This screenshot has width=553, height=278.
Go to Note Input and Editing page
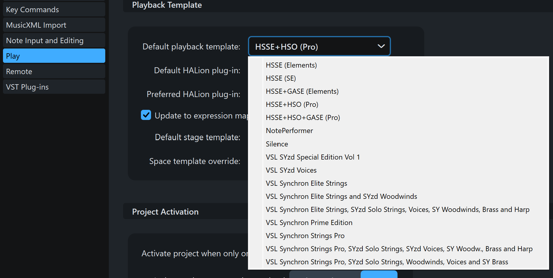(54, 40)
